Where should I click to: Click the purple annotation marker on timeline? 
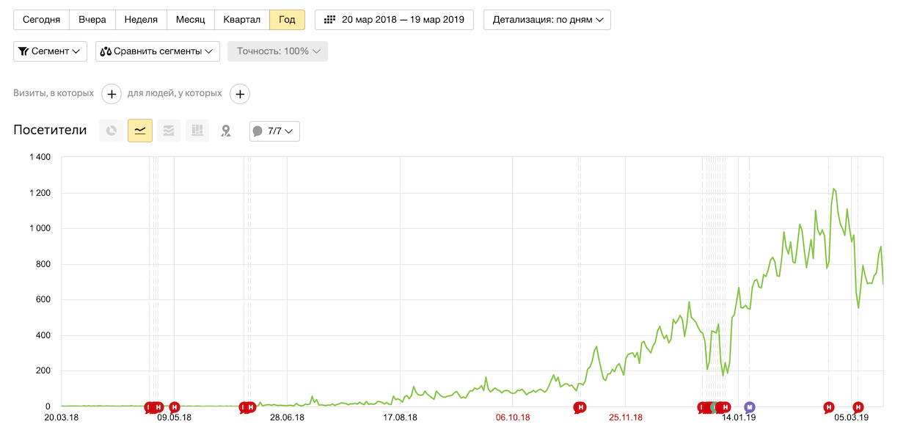(x=749, y=406)
